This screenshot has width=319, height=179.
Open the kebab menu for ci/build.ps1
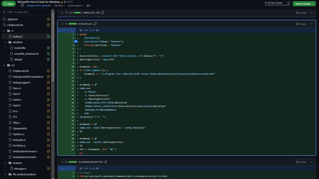tap(311, 24)
